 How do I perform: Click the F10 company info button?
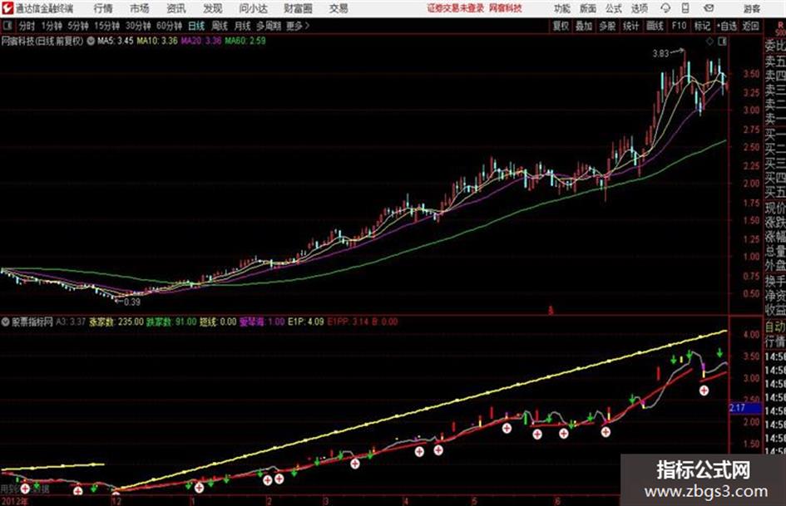click(x=679, y=26)
